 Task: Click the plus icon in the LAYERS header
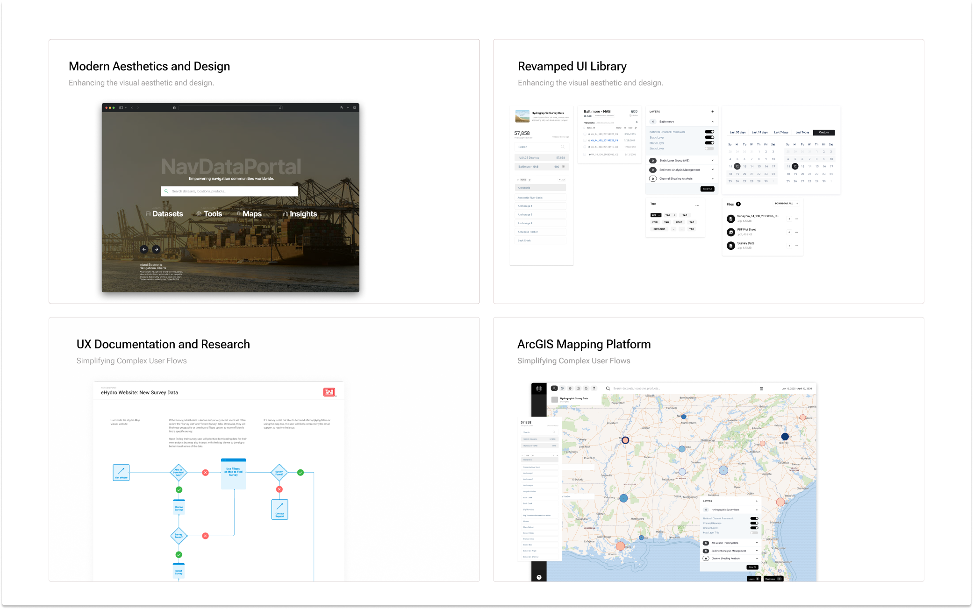pyautogui.click(x=712, y=112)
